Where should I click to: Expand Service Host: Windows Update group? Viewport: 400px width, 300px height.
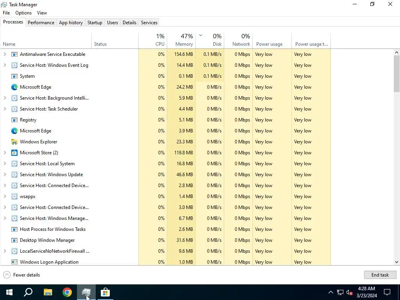[5, 175]
